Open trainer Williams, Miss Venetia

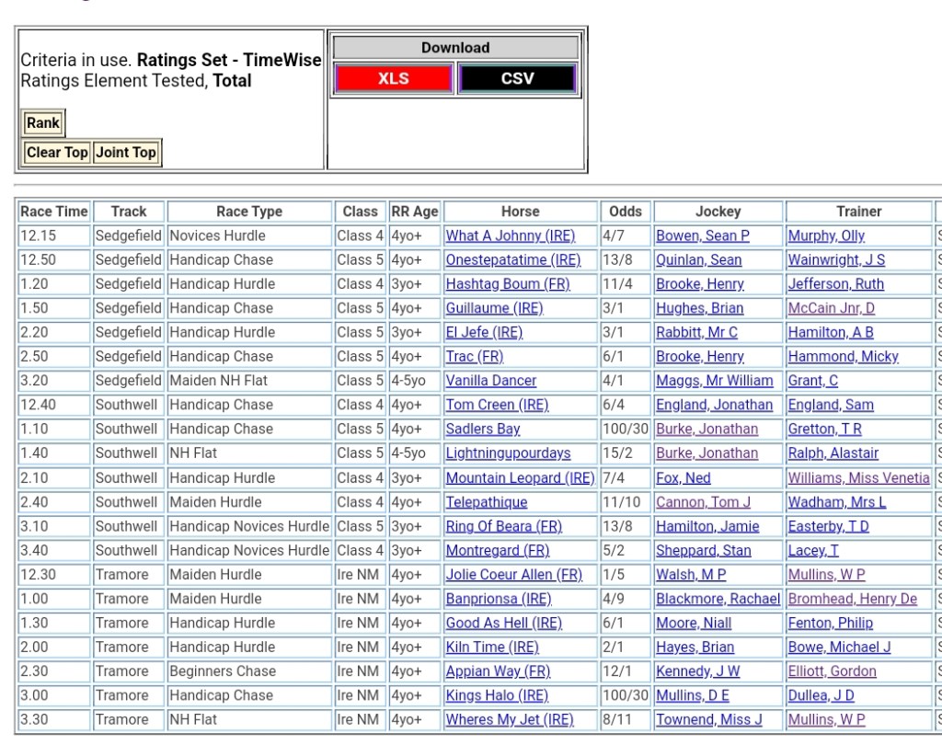(x=858, y=478)
